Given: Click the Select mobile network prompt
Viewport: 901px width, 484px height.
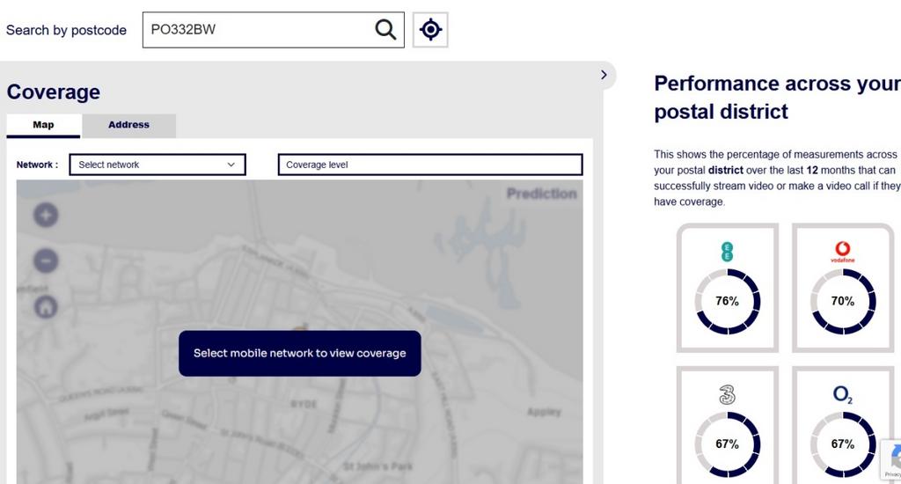Looking at the screenshot, I should point(299,353).
